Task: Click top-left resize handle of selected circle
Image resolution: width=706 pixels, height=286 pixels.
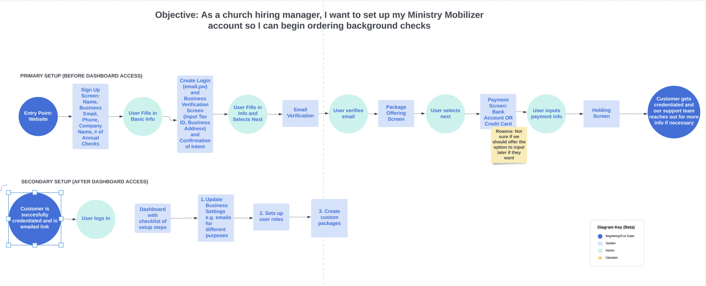Action: click(x=8, y=193)
